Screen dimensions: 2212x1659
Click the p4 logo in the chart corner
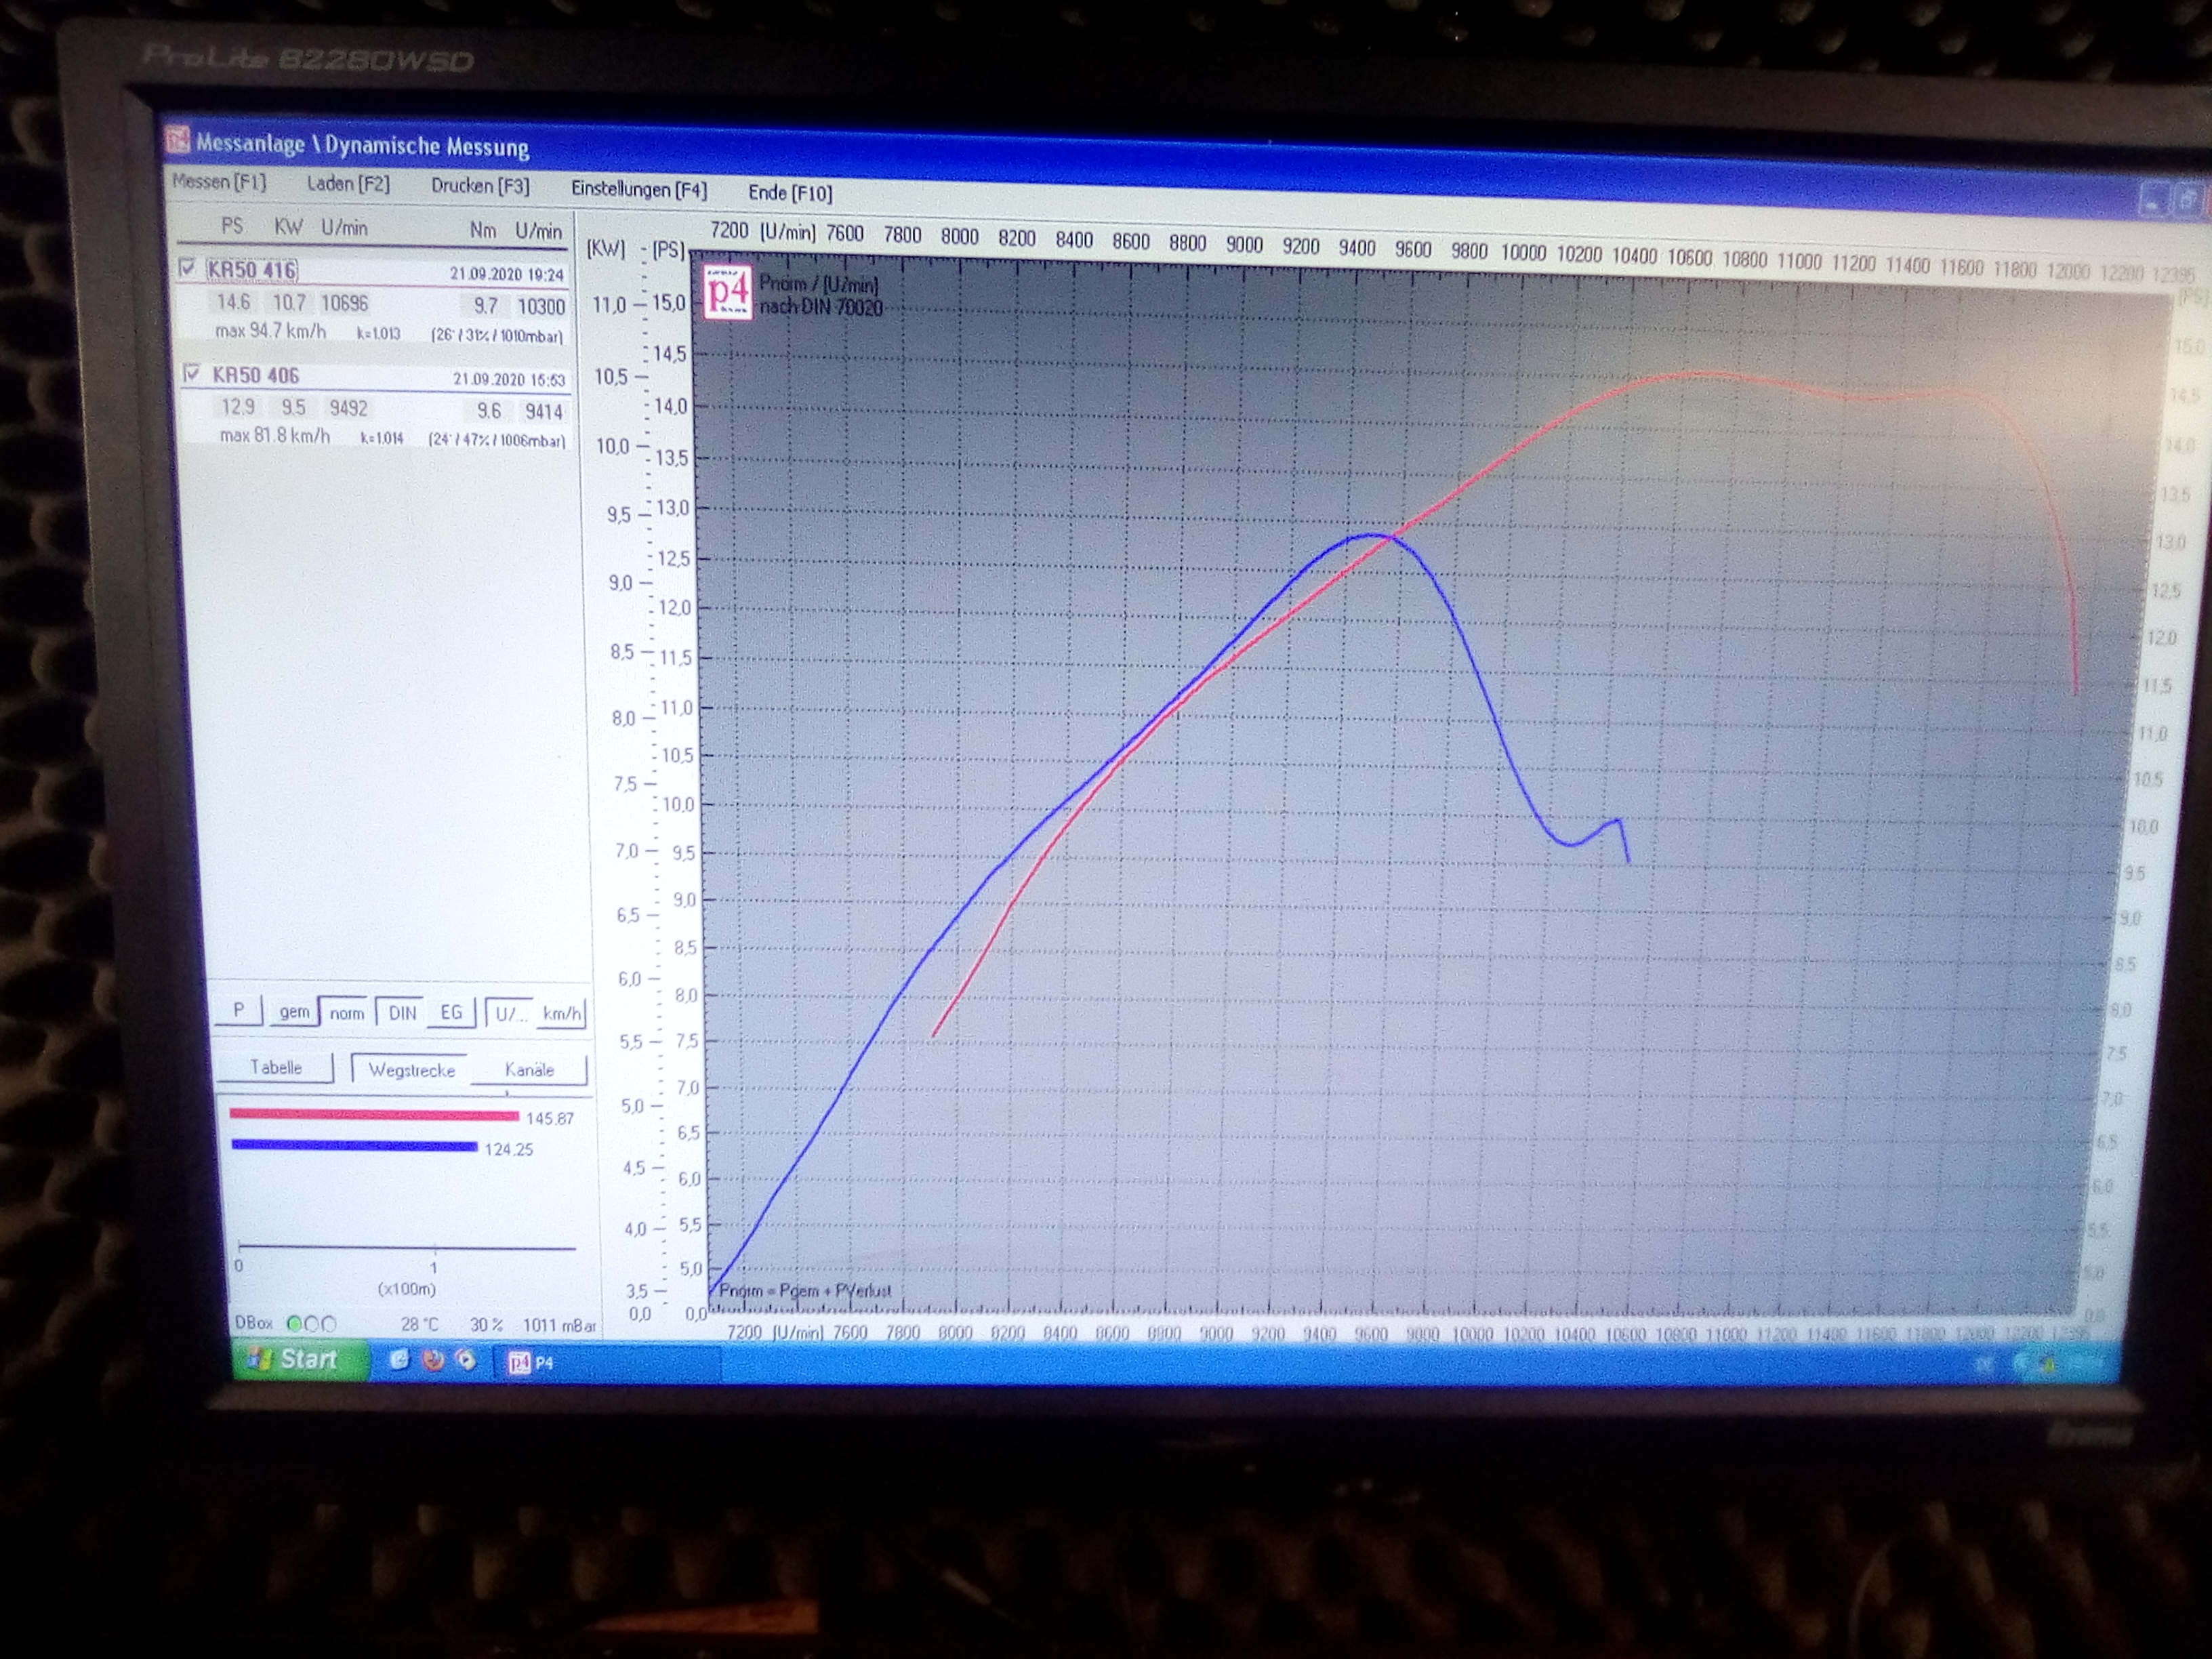tap(727, 292)
